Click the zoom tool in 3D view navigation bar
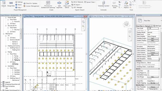Screen dimensions: 162x91 point(130,36)
